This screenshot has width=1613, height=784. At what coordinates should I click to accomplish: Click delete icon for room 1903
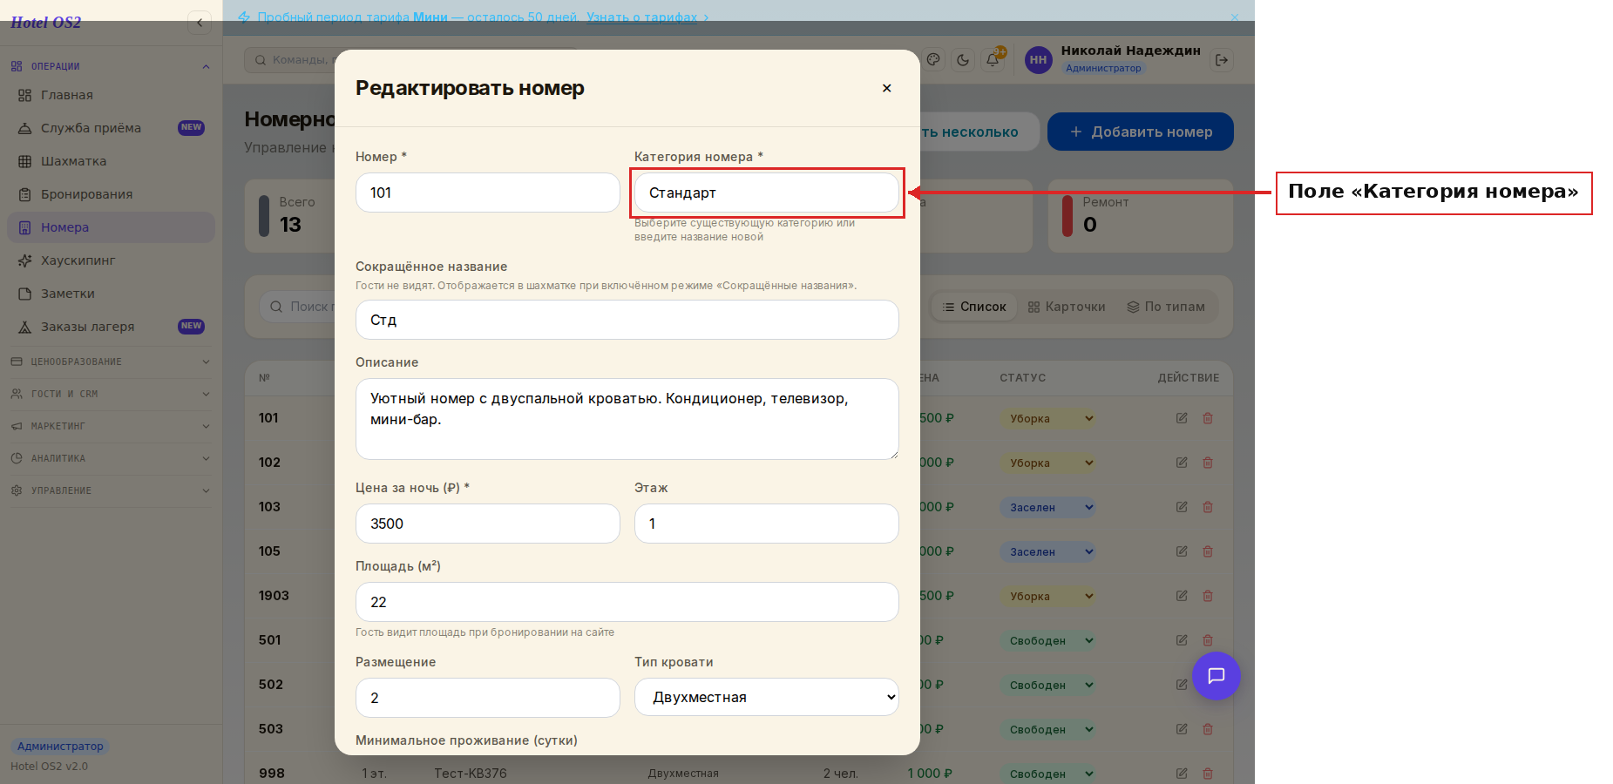click(x=1208, y=596)
